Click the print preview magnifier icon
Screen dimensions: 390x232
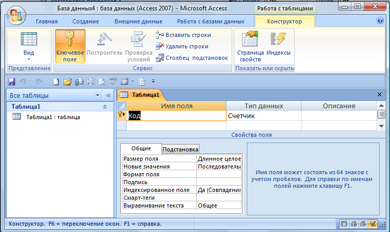[102, 82]
